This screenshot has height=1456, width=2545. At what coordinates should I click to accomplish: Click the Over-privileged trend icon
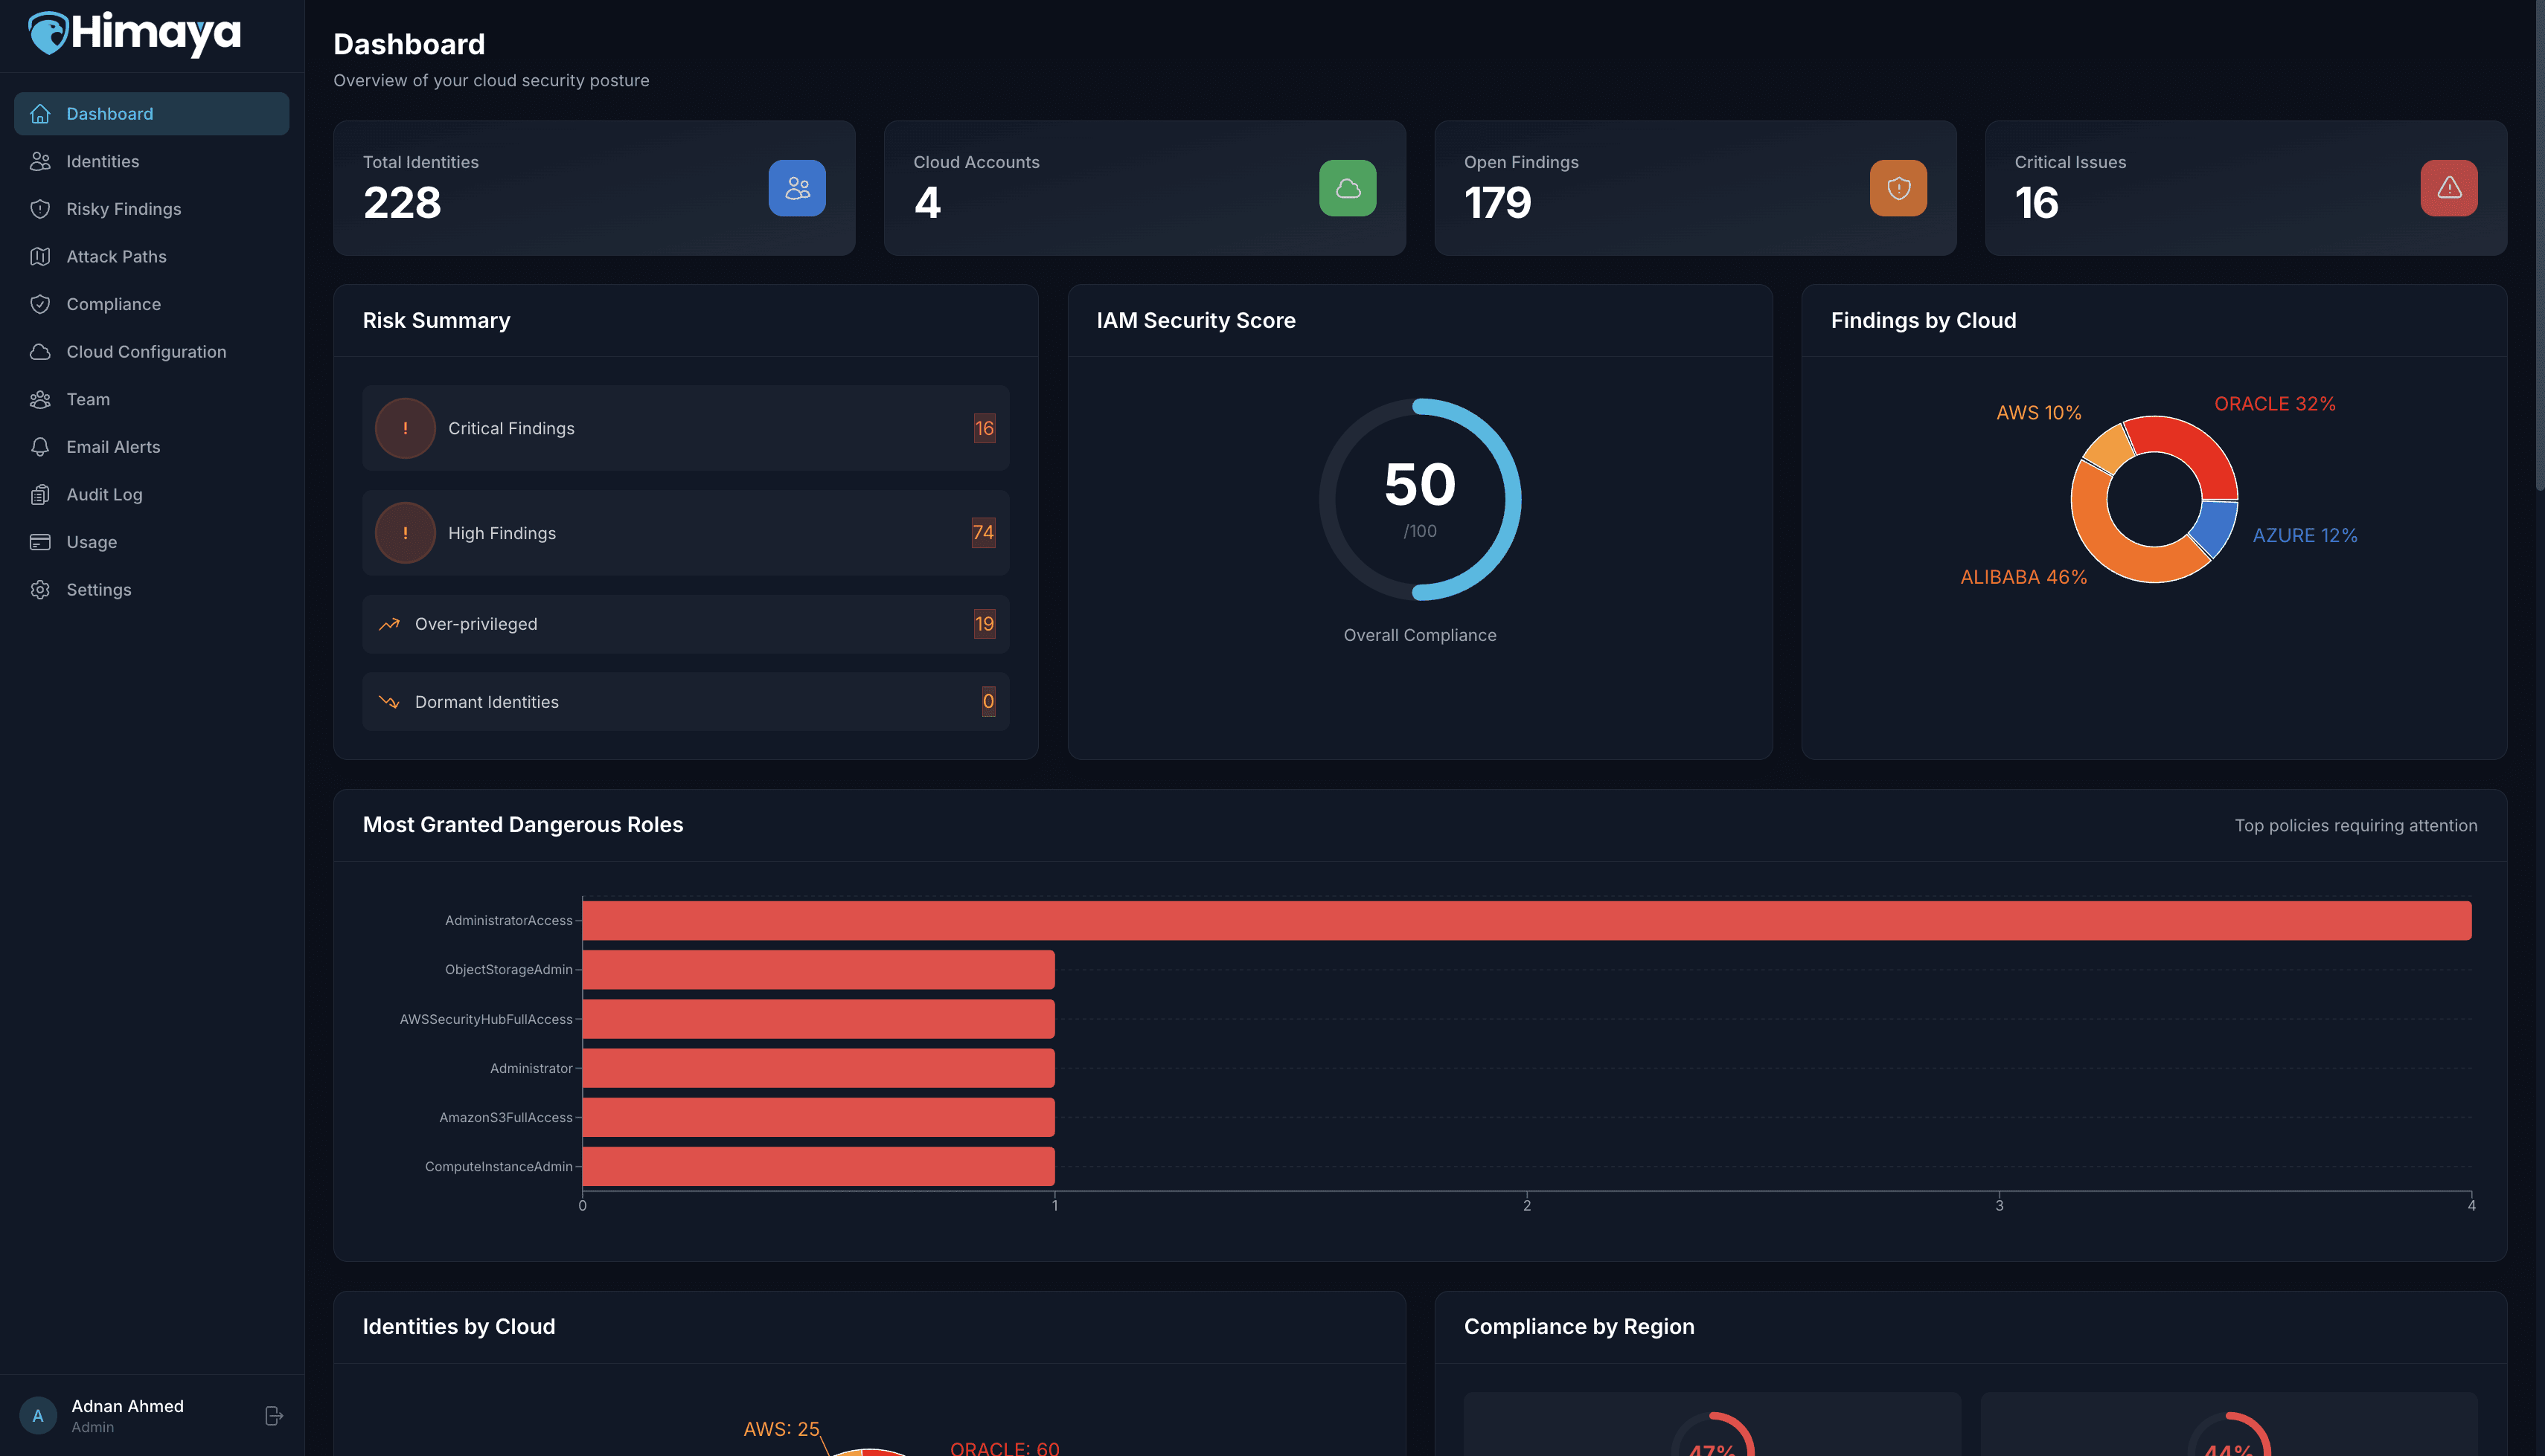[389, 623]
